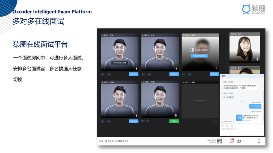This screenshot has height=153, width=273.
Task: Select the empty not-joined candidate tile
Action: (x=200, y=99)
